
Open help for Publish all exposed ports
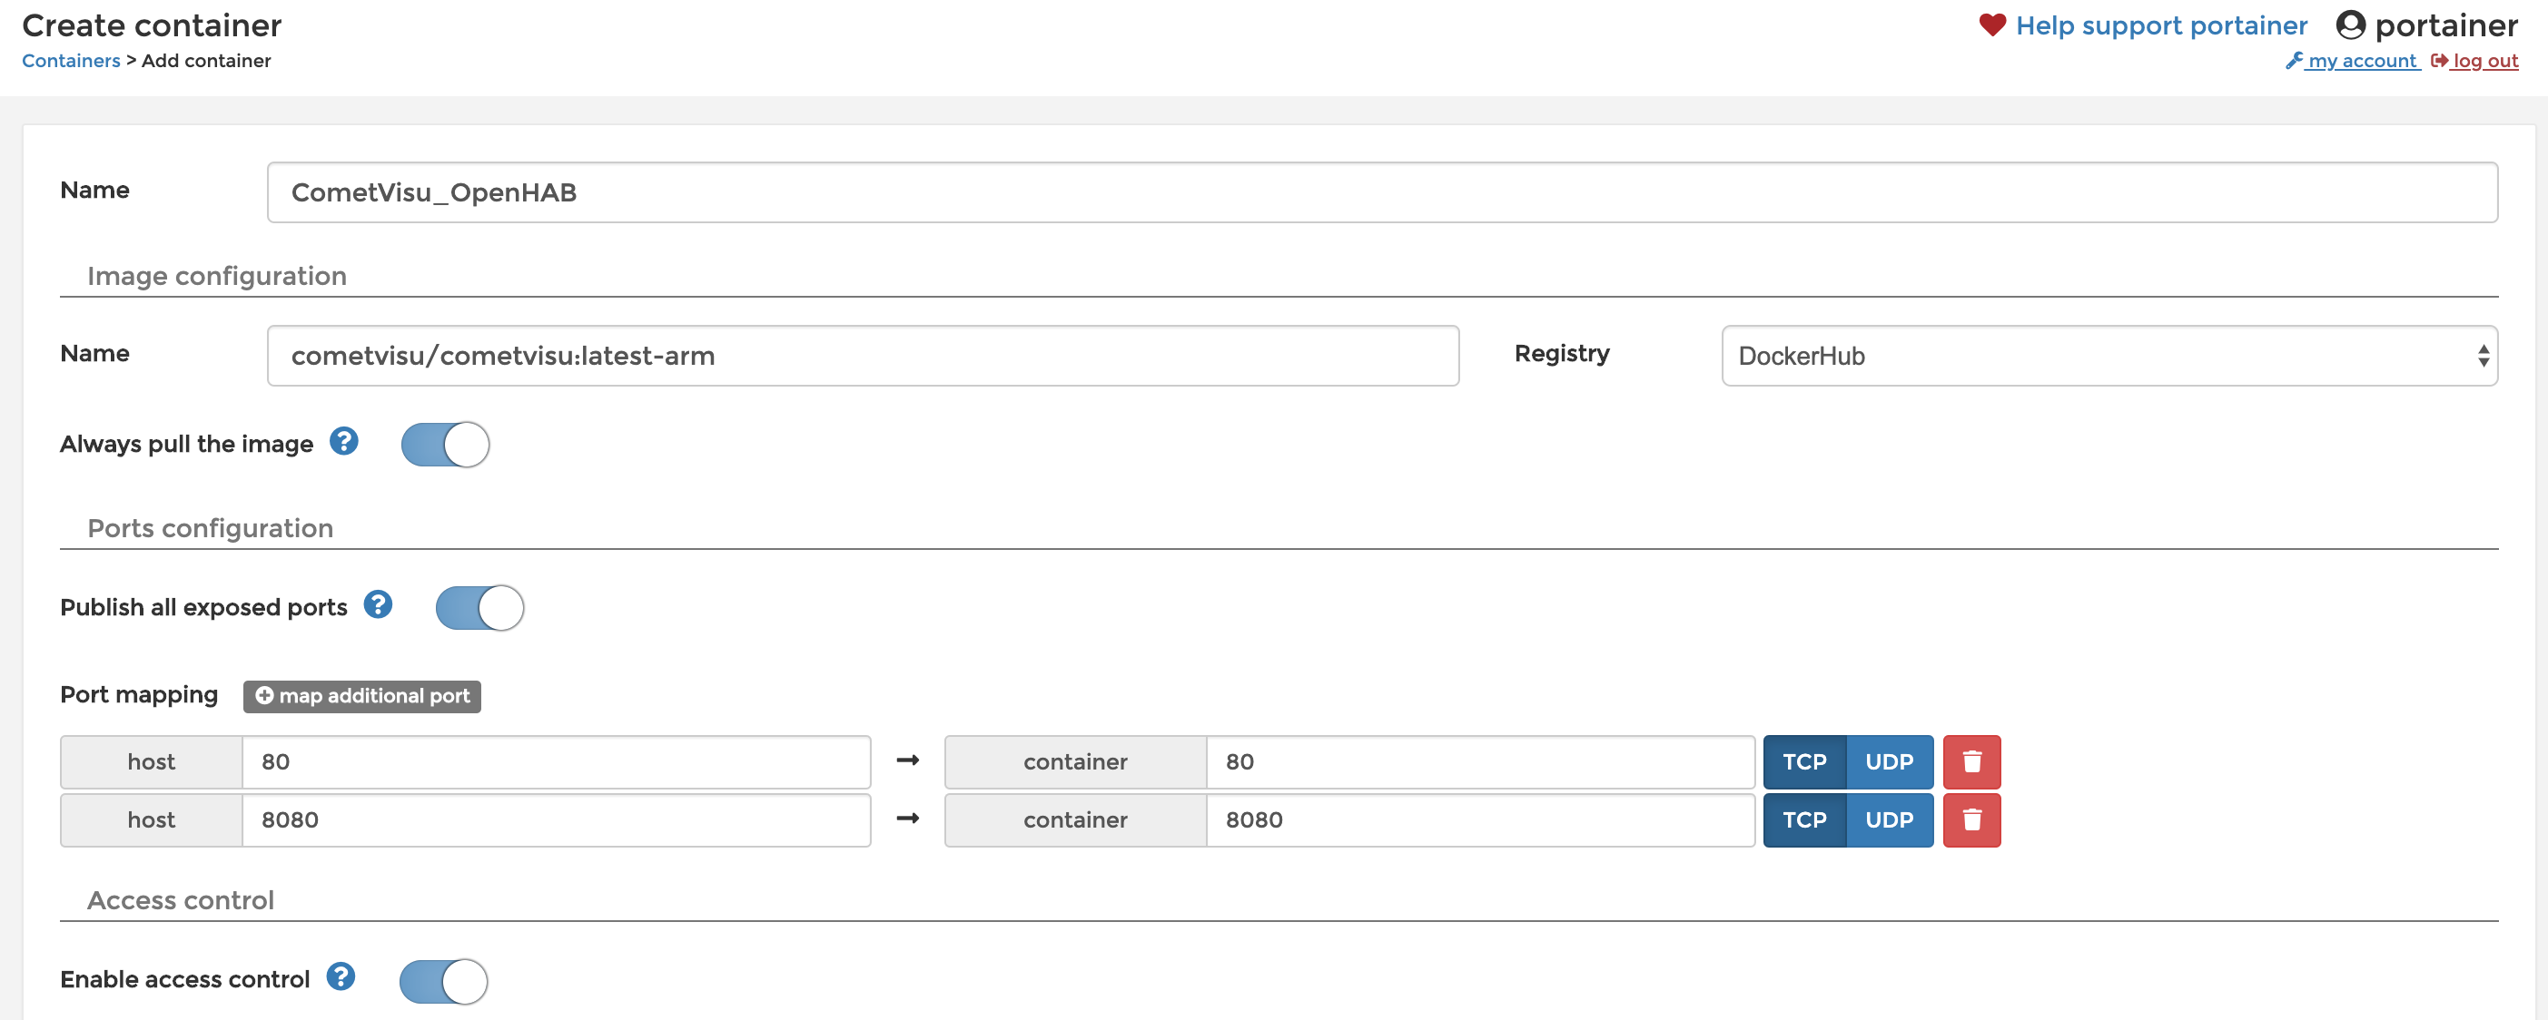click(378, 603)
